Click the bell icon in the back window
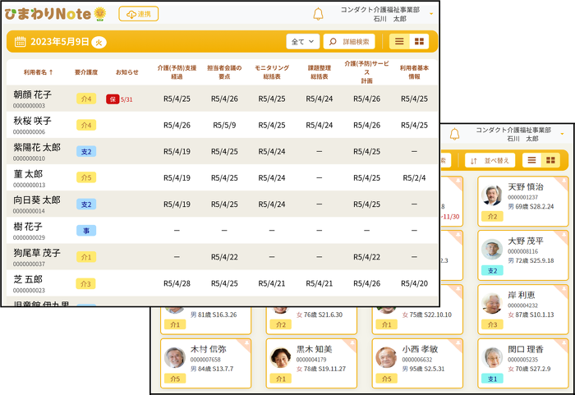The width and height of the screenshot is (575, 395). click(453, 134)
